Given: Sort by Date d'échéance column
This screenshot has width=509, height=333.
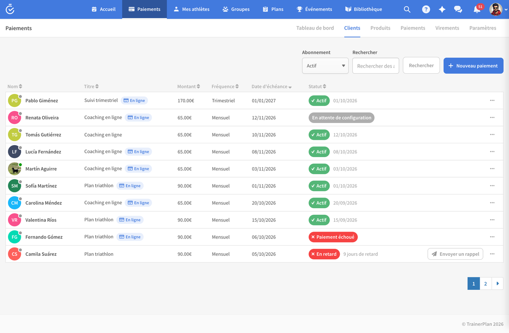Looking at the screenshot, I should click(x=271, y=86).
